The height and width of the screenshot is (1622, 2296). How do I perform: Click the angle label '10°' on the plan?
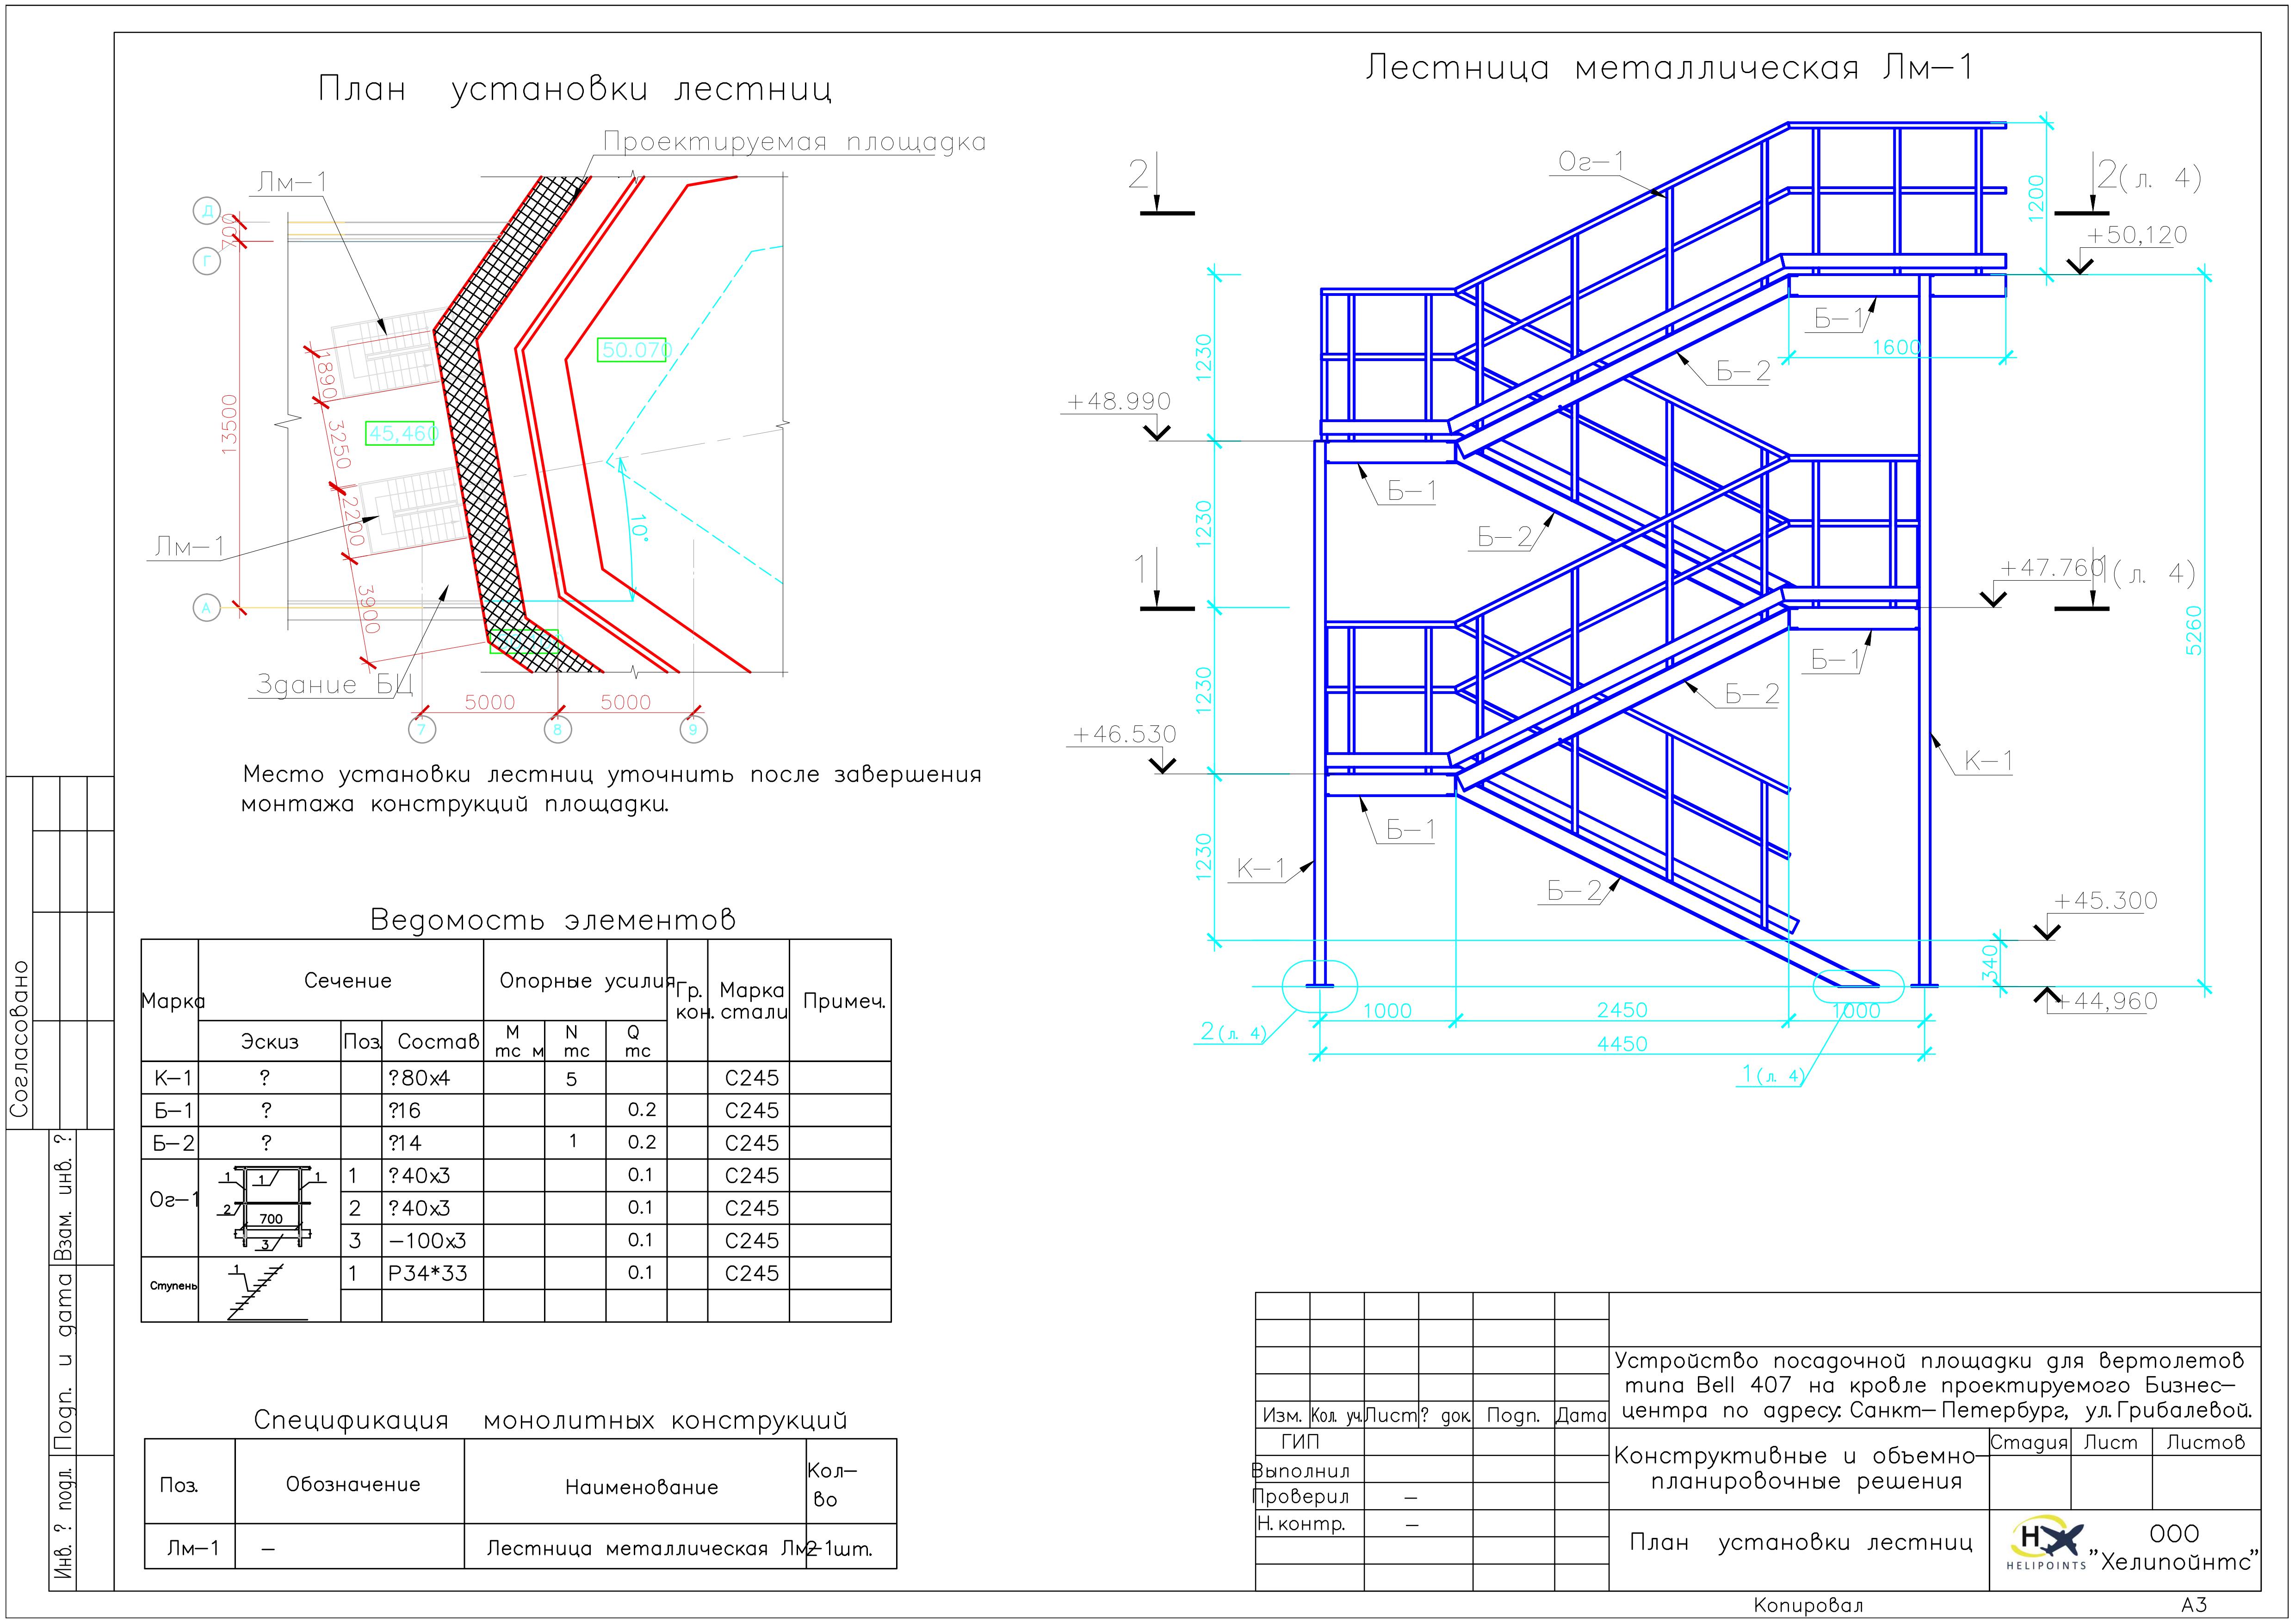pyautogui.click(x=638, y=528)
